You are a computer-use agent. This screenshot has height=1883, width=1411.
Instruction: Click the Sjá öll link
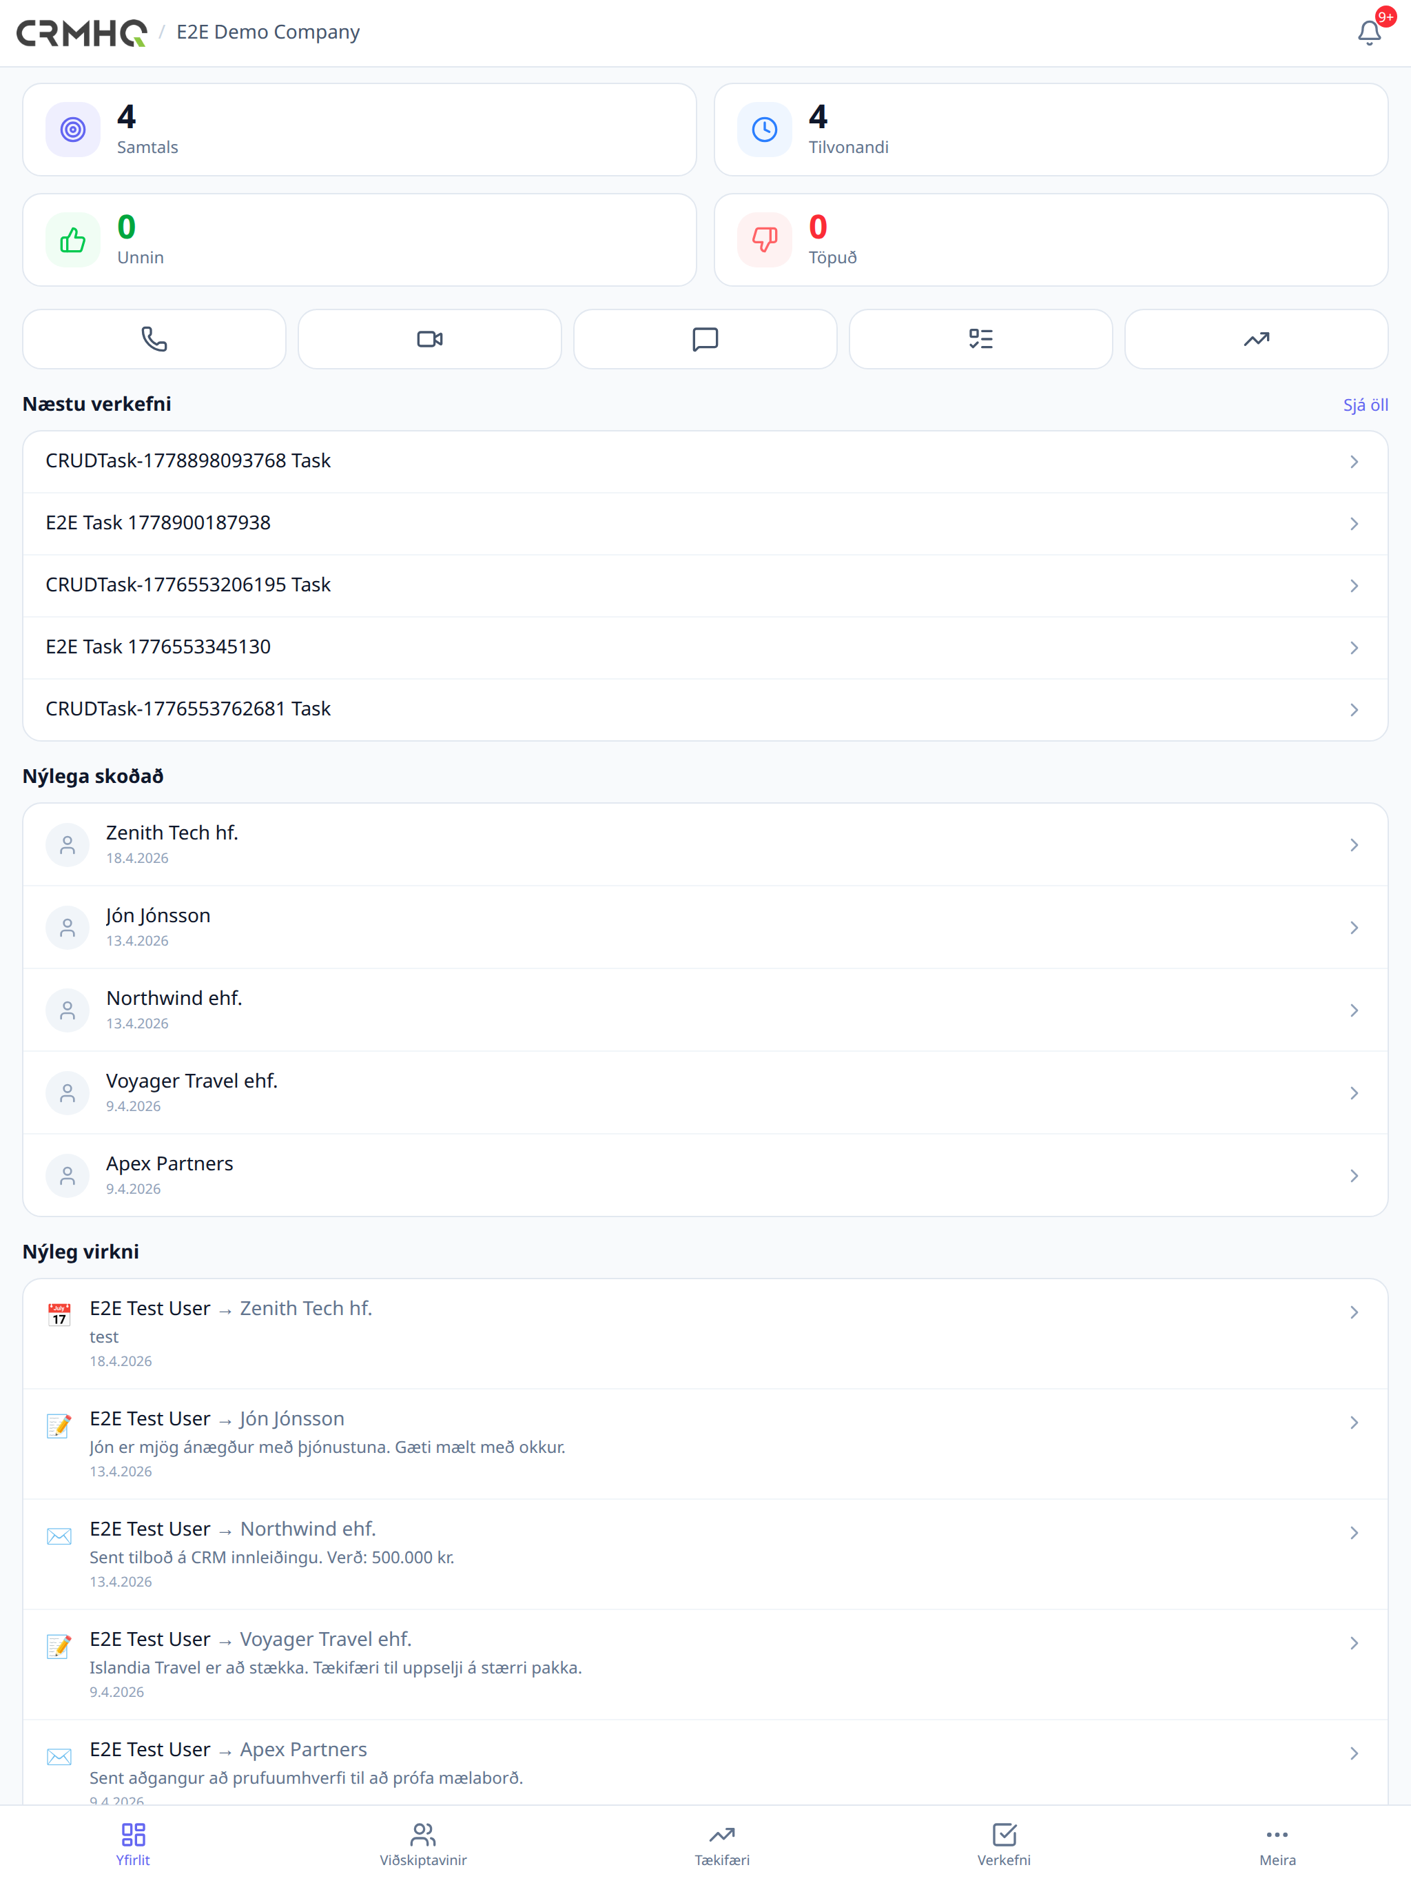click(x=1365, y=405)
